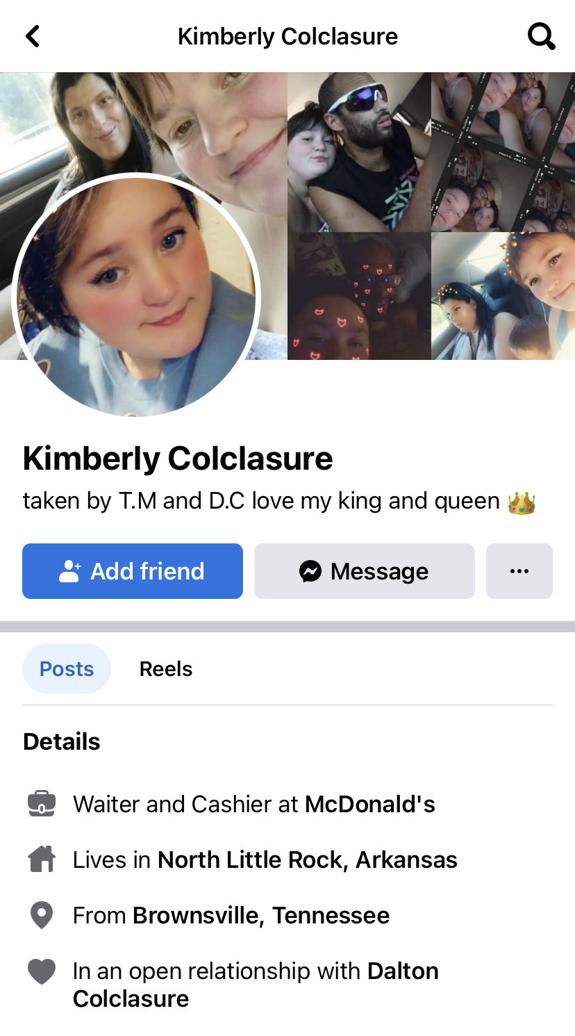The image size is (575, 1036).
Task: Open search with the magnifier icon
Action: (541, 36)
